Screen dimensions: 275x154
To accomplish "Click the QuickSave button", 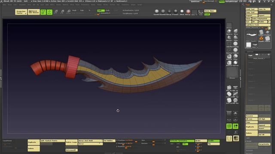I will point(195,1).
